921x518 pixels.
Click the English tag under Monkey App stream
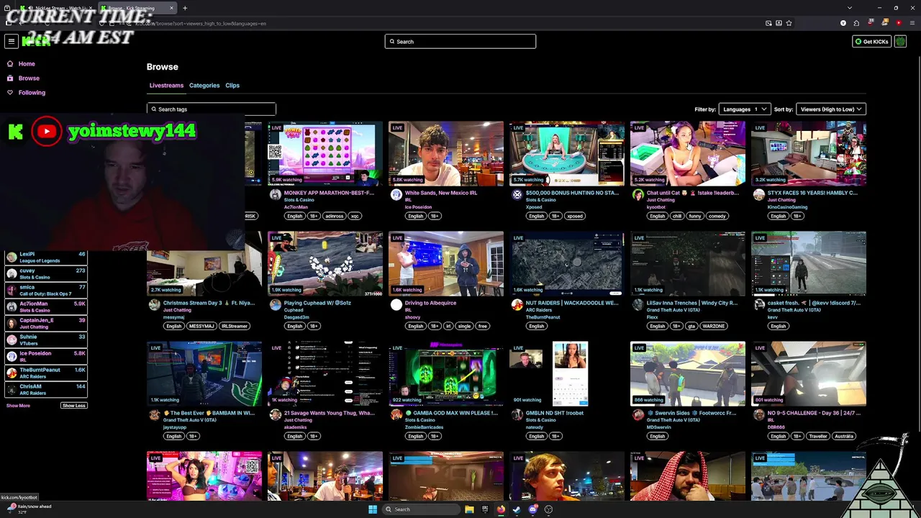[x=294, y=216]
